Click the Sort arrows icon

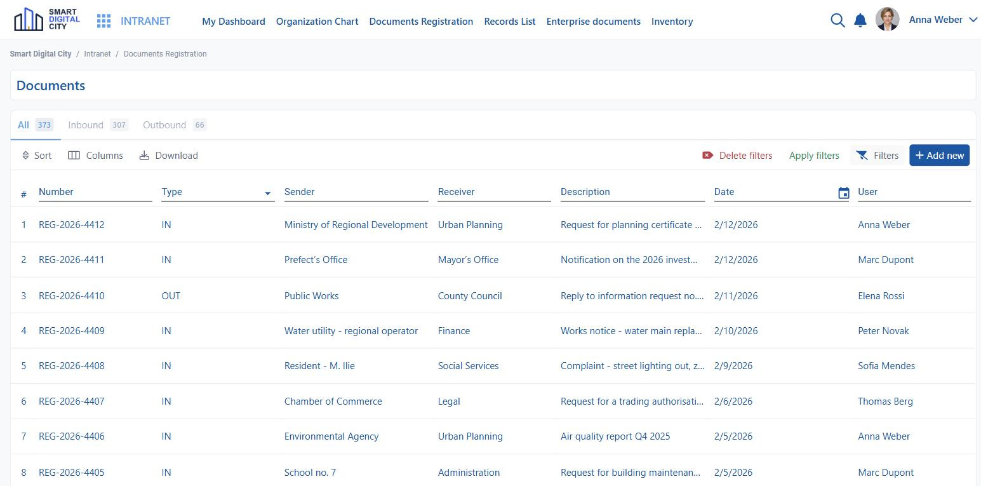[25, 156]
